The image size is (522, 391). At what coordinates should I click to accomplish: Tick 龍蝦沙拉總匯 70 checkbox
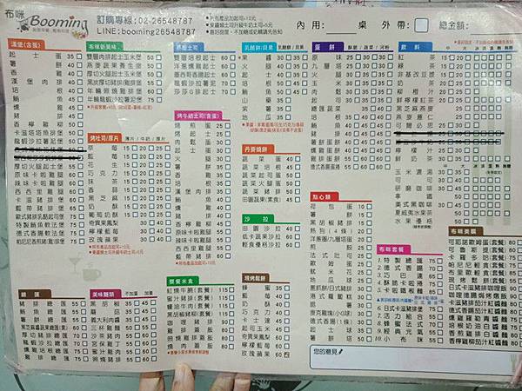pos(85,343)
